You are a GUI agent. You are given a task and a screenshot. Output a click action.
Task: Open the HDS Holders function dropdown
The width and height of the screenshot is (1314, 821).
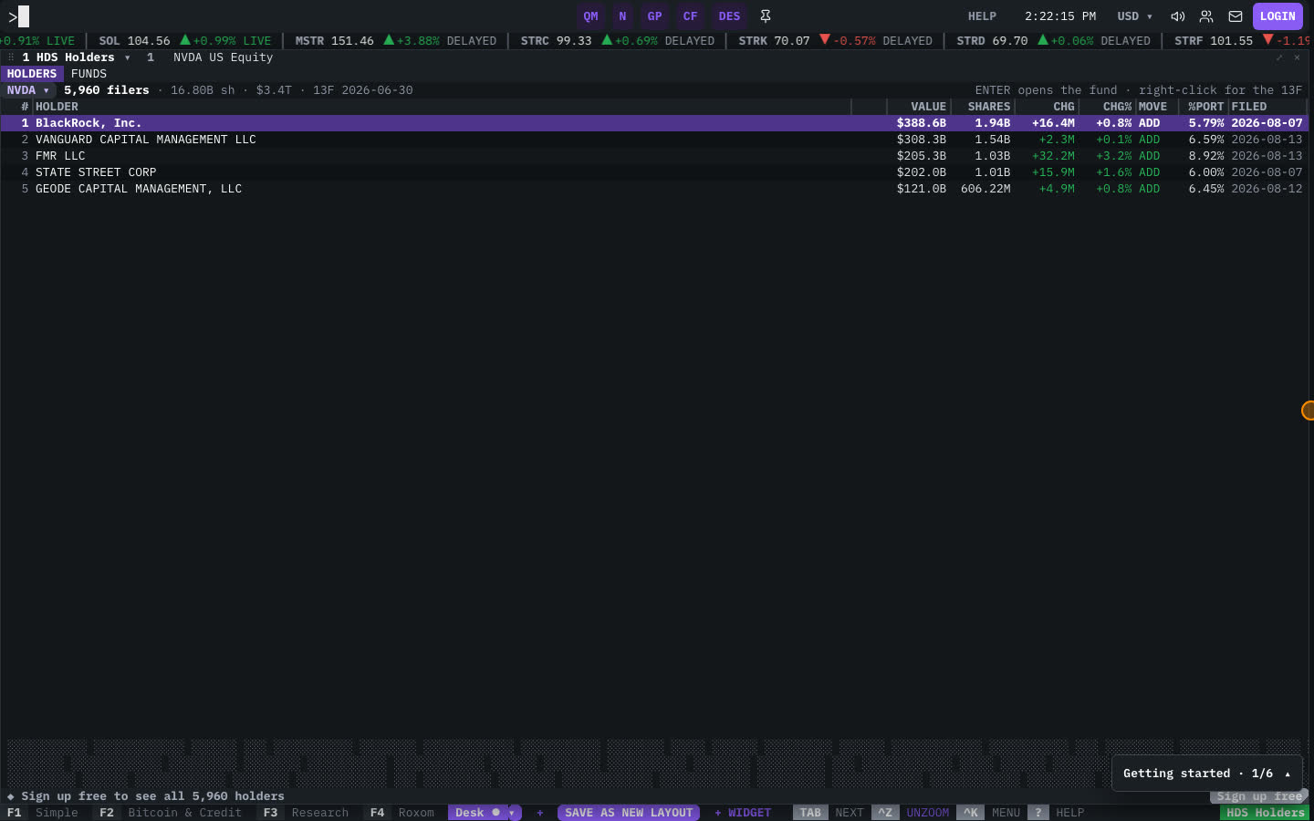128,57
